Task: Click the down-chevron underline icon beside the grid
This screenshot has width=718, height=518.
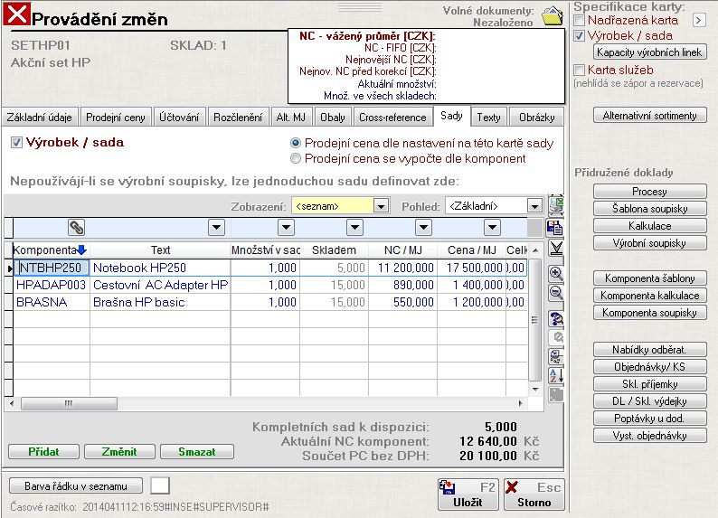Action: [556, 248]
